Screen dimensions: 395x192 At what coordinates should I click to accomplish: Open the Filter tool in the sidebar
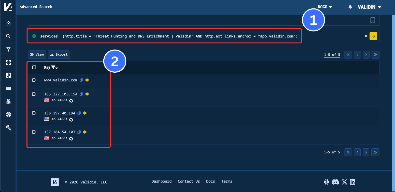pyautogui.click(x=8, y=49)
